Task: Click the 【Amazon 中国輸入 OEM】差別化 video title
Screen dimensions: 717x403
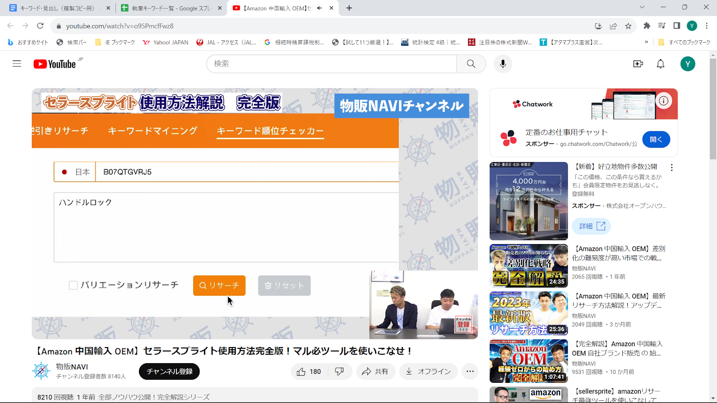Action: (x=618, y=253)
